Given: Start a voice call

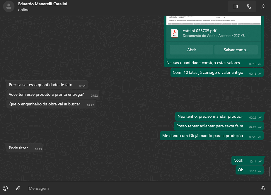Looking at the screenshot, I should tap(249, 6).
